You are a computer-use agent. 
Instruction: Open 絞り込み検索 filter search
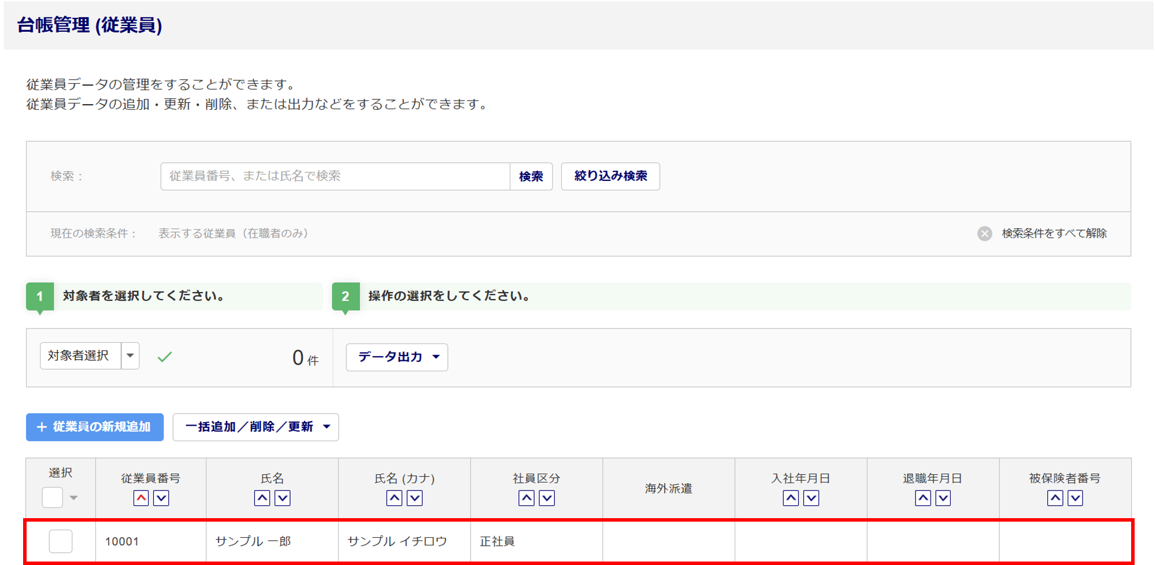tap(610, 176)
